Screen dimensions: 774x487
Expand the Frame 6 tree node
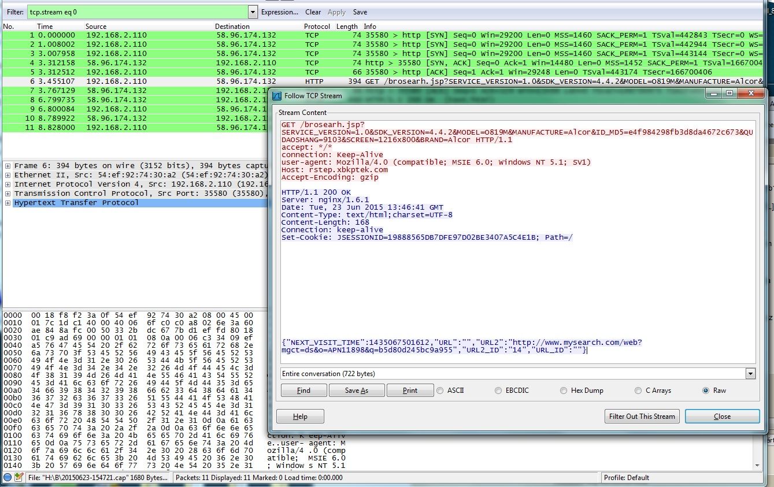pos(8,166)
